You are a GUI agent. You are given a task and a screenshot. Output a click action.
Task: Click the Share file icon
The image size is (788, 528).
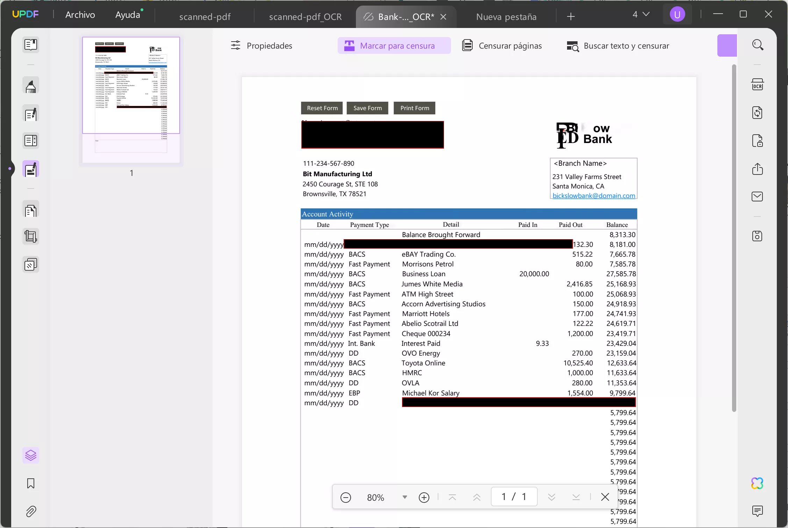[x=758, y=169]
